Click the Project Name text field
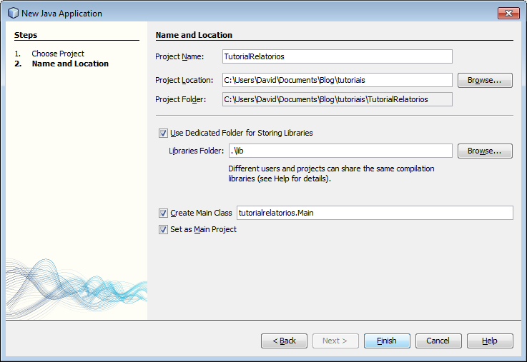Image resolution: width=527 pixels, height=362 pixels. click(x=338, y=56)
